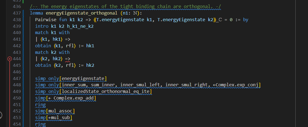Image resolution: width=308 pixels, height=127 pixels.
Task: Click the red-underlined arrow on line 444
Action: [68, 59]
